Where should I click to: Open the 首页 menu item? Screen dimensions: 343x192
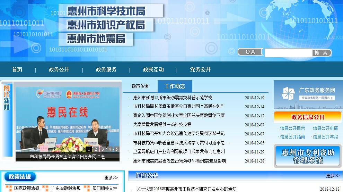pos(17,70)
